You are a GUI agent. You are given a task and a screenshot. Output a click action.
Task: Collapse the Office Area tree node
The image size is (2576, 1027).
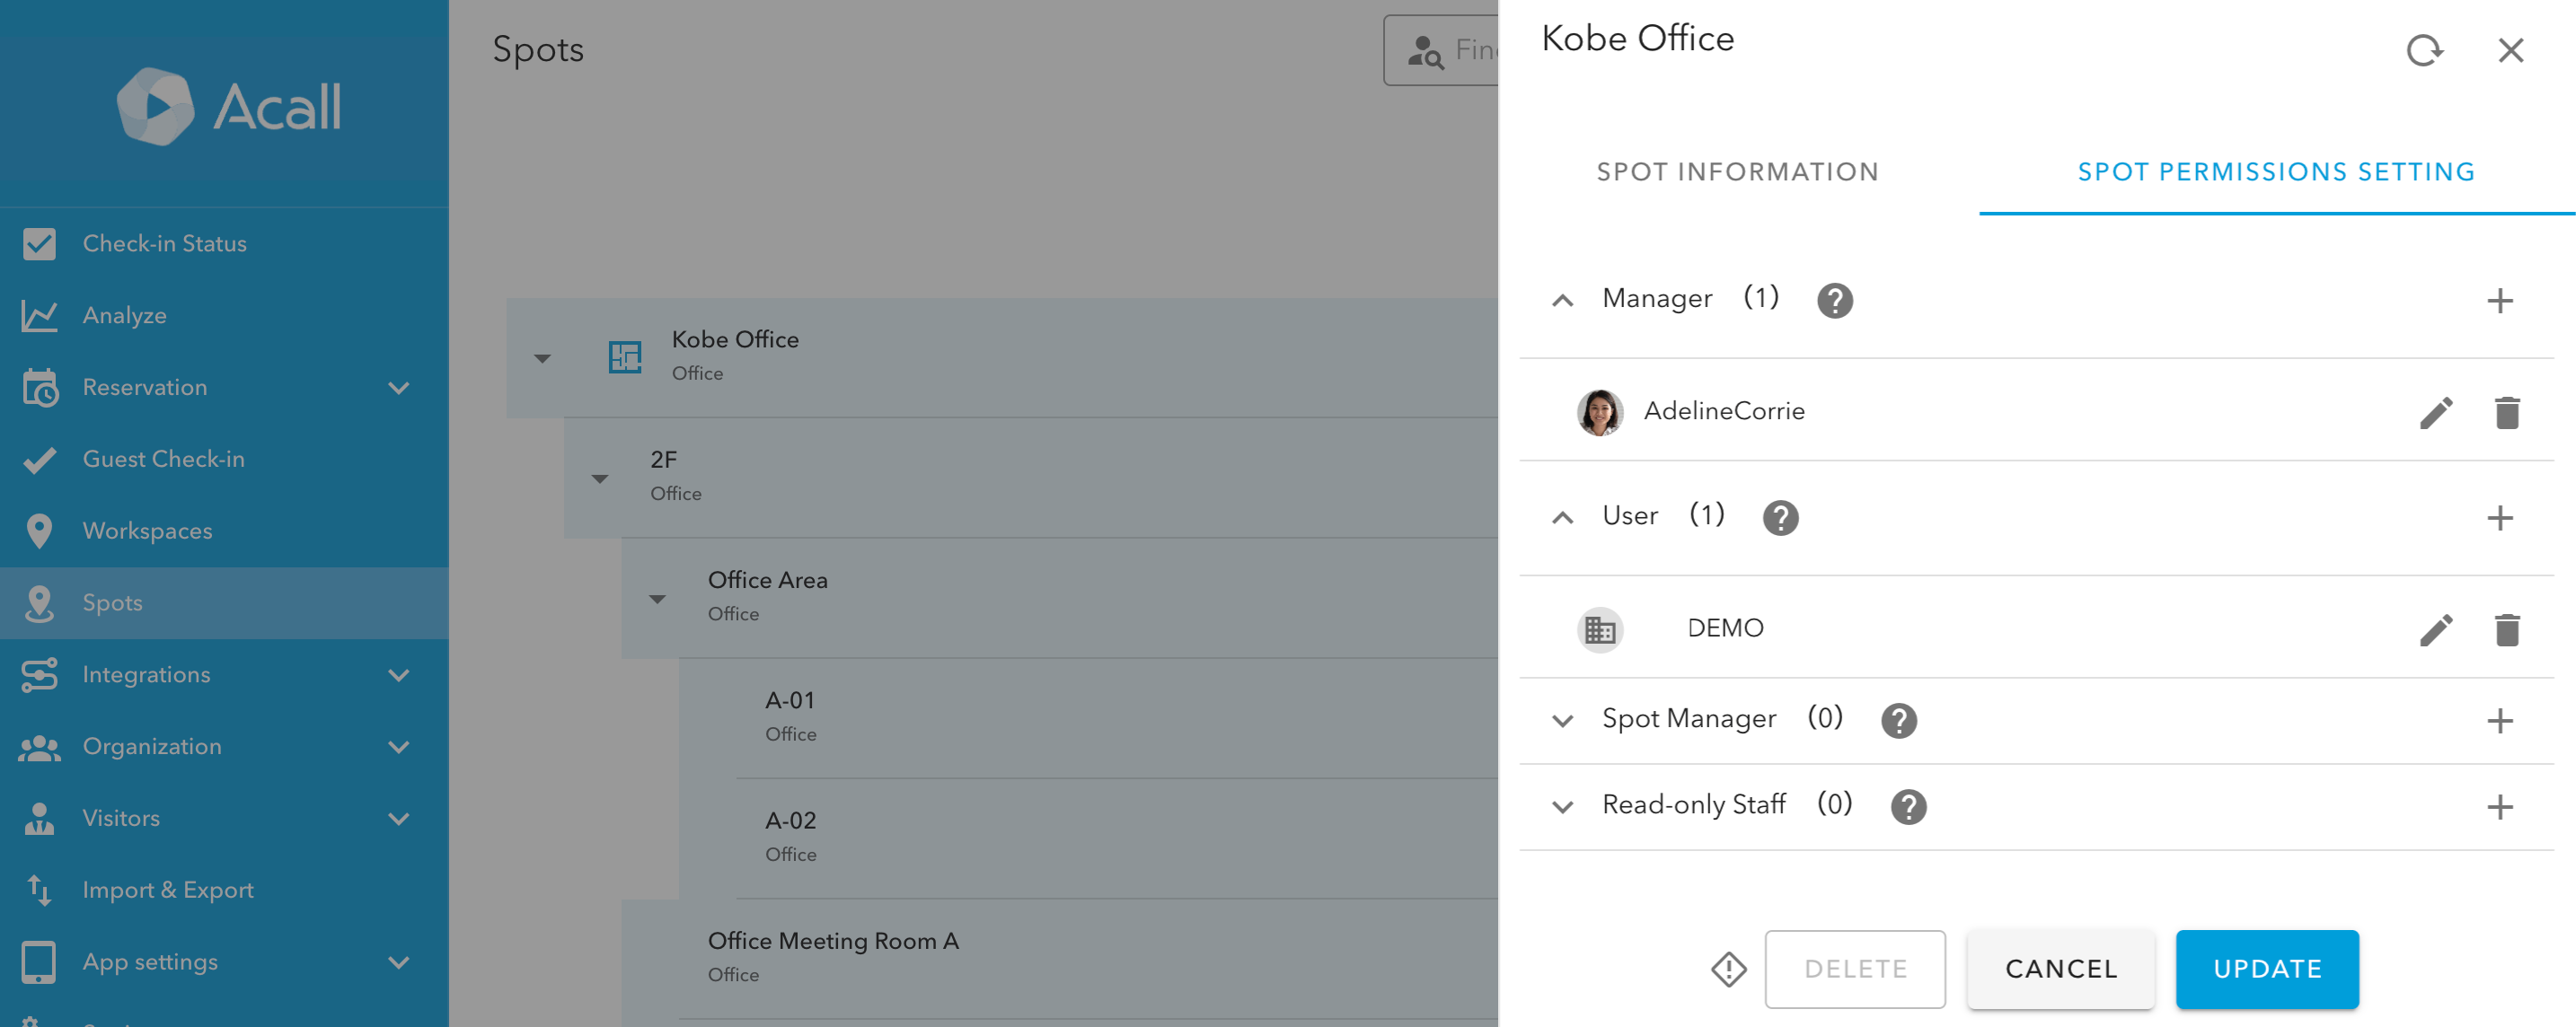coord(657,600)
